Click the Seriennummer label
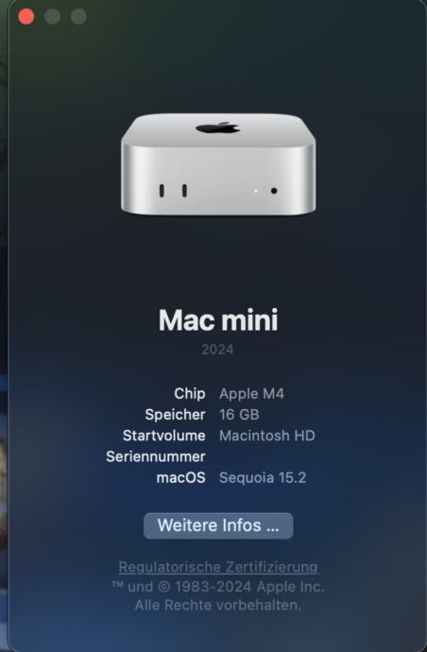 156,456
